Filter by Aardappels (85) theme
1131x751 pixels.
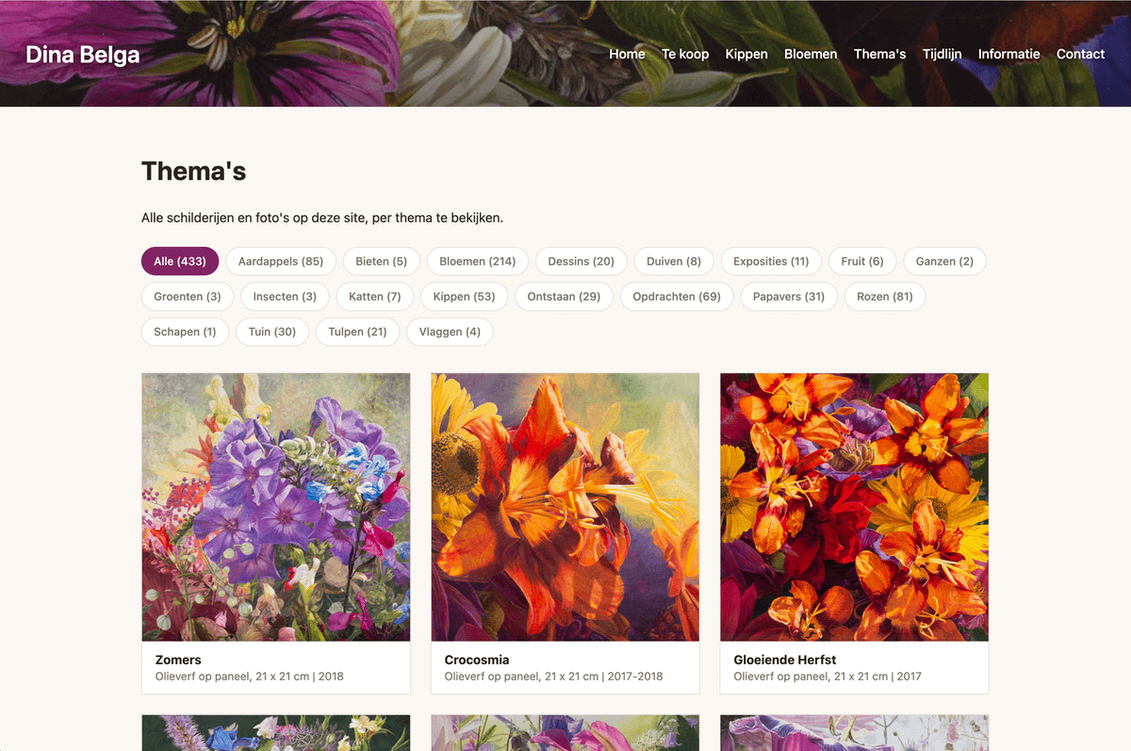tap(281, 261)
